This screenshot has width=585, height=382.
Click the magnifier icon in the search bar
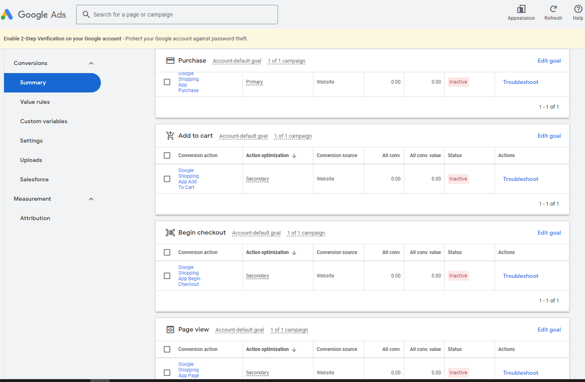(86, 14)
